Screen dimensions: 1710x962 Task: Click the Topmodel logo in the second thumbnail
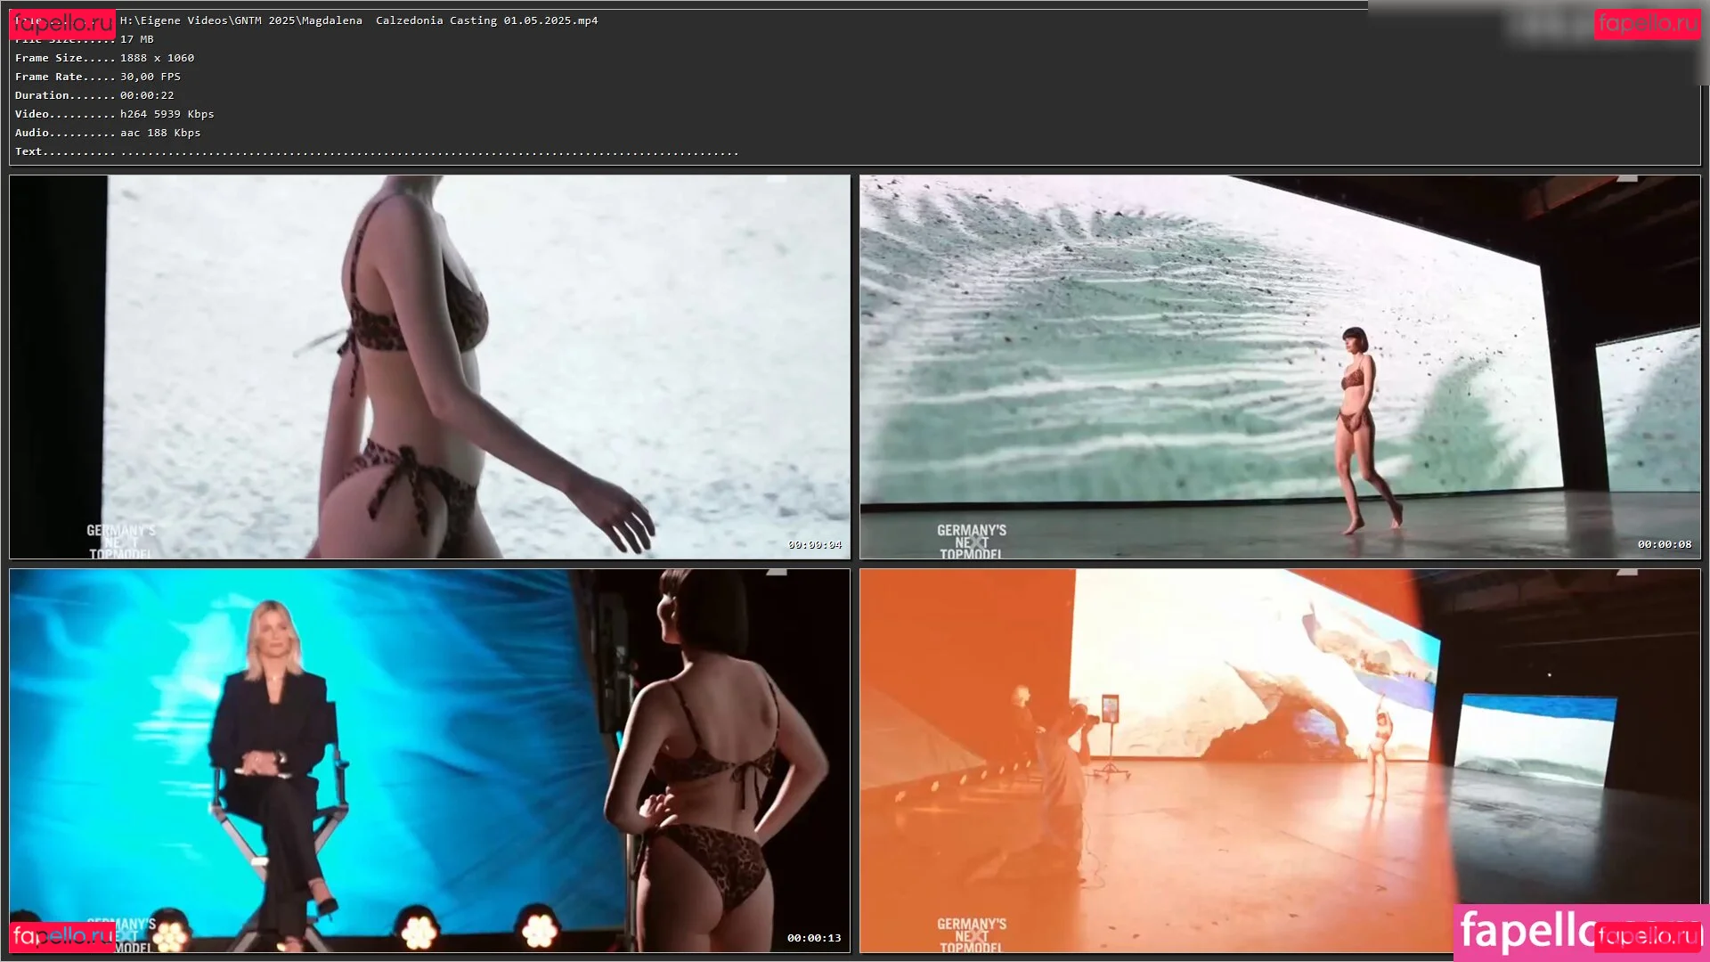971,542
